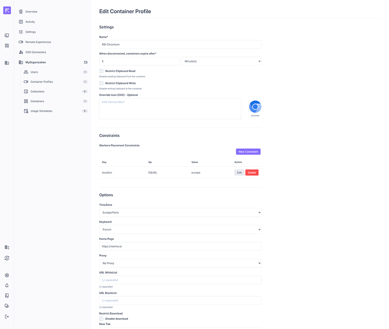Open the gear settings icon in left rail
Screen dimensions: 389x329
tap(7, 275)
